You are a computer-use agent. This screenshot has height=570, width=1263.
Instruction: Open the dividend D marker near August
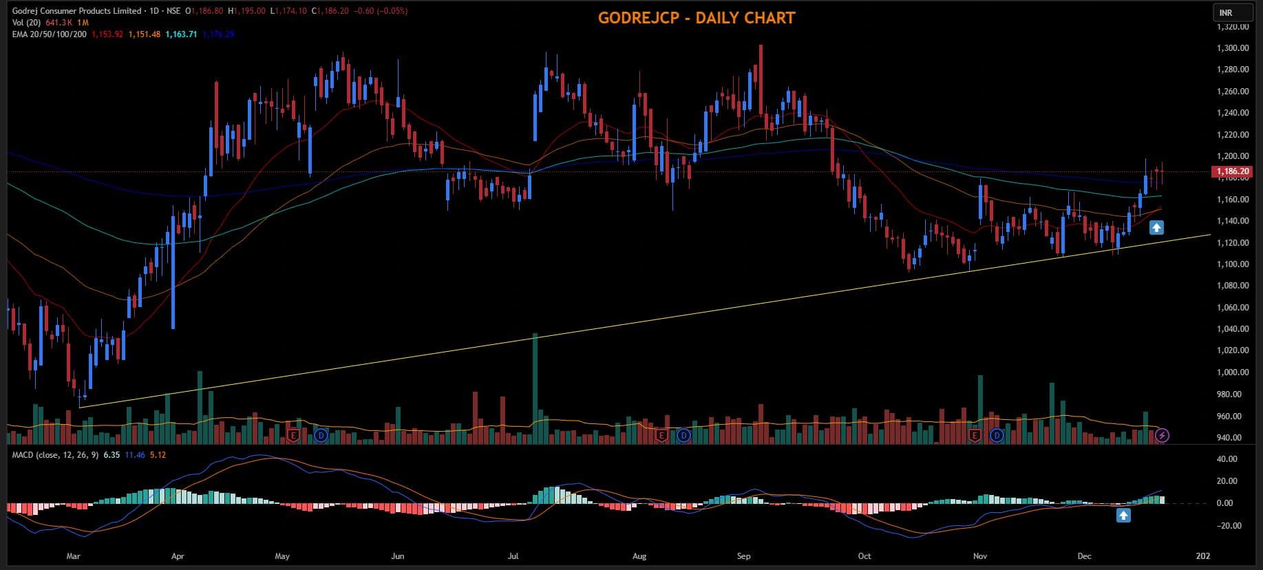pos(683,435)
